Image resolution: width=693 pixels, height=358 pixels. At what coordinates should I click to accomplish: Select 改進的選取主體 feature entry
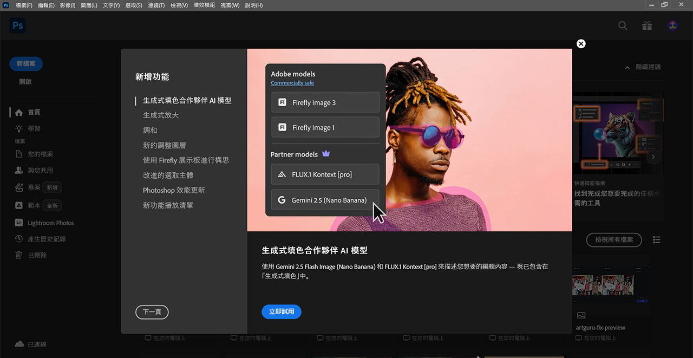(168, 175)
